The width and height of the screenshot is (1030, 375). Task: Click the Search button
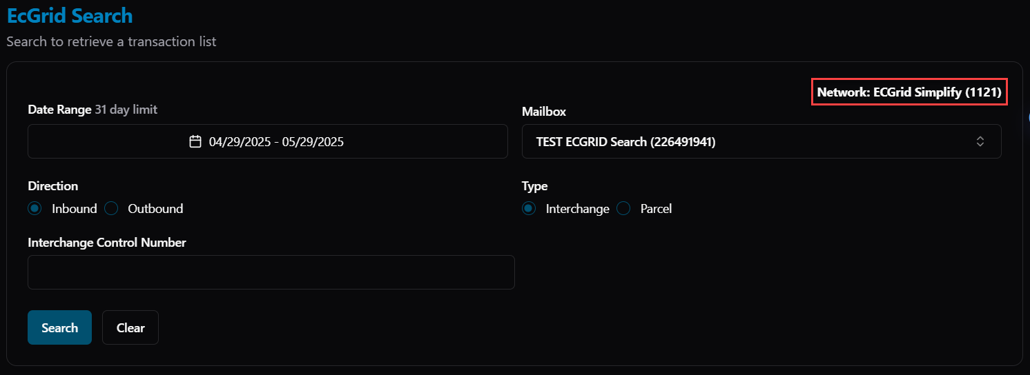point(59,327)
